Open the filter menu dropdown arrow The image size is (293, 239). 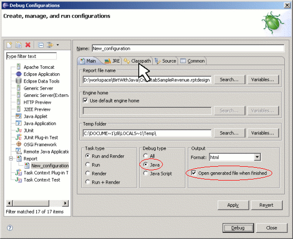(x=58, y=45)
